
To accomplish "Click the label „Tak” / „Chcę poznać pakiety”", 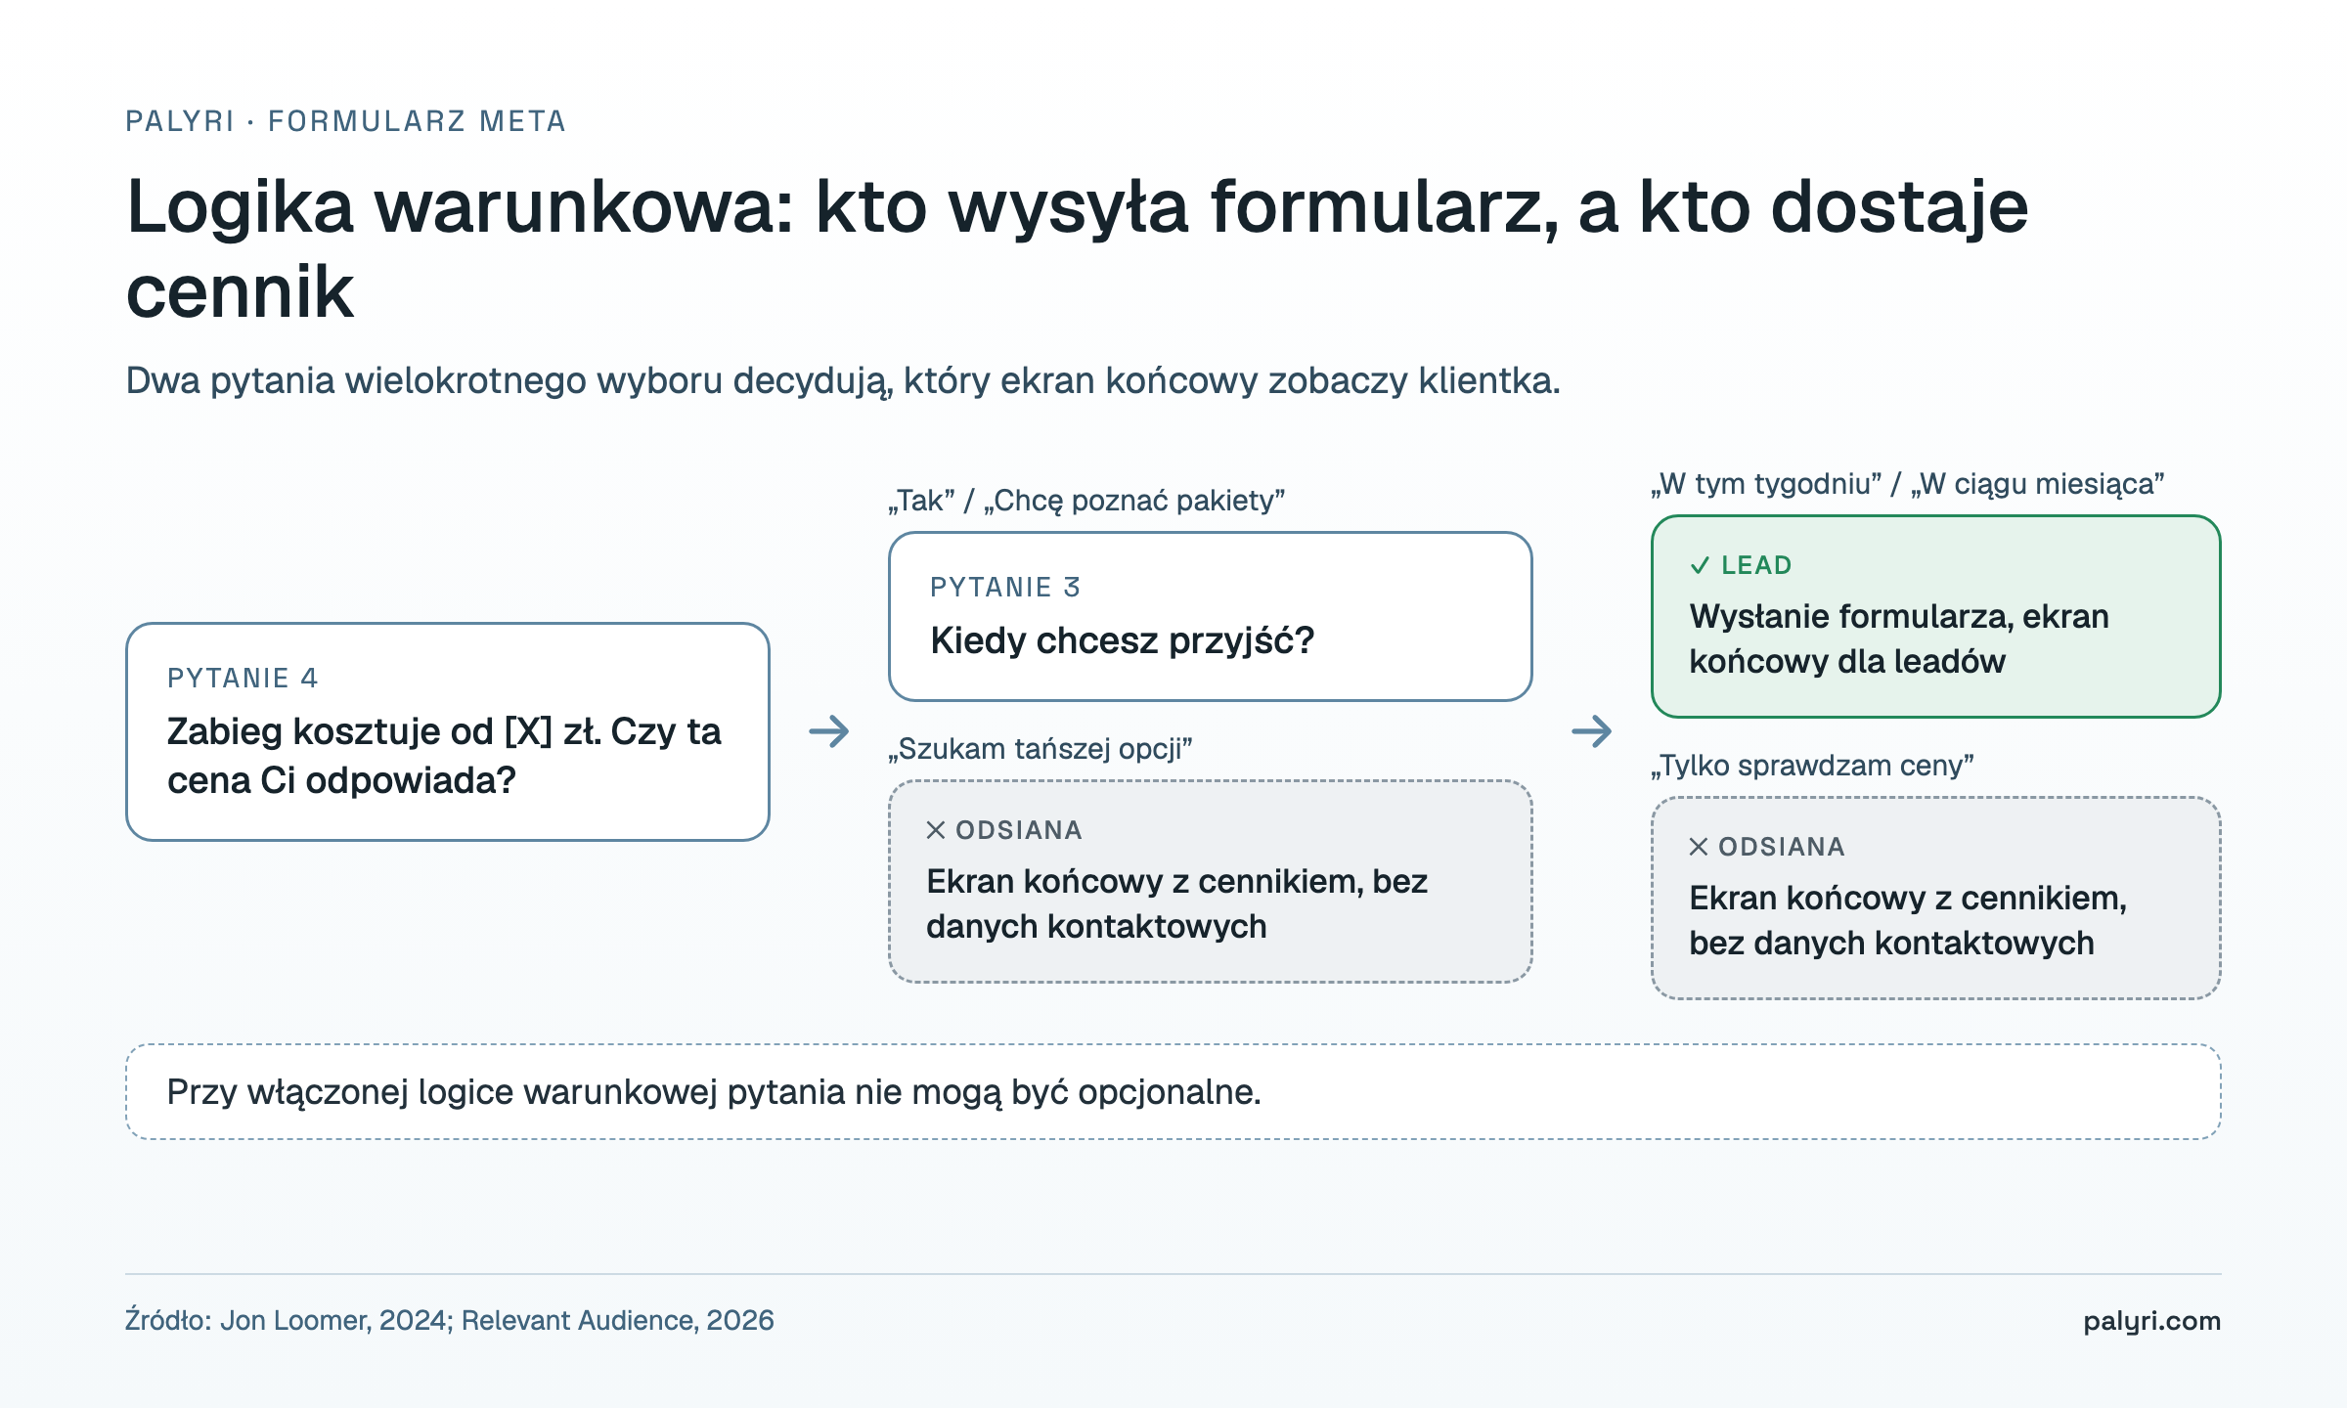I will coord(1086,501).
